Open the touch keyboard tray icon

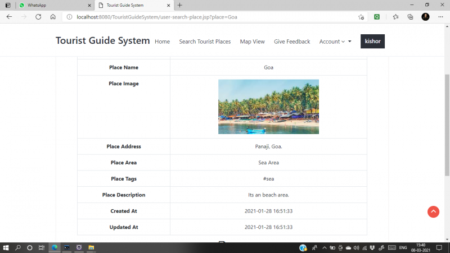point(392,247)
